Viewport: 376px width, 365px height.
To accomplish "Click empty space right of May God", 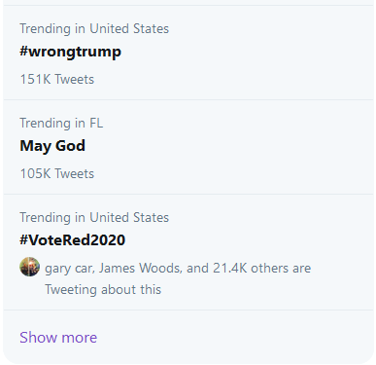I will [226, 146].
